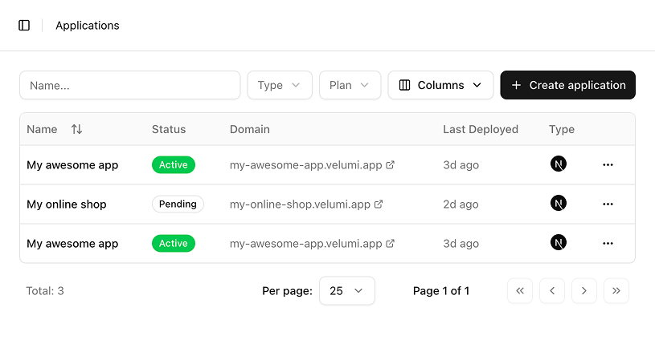The width and height of the screenshot is (655, 340).
Task: Open external link icon for my-online-shop.velumi.app
Action: 379,204
